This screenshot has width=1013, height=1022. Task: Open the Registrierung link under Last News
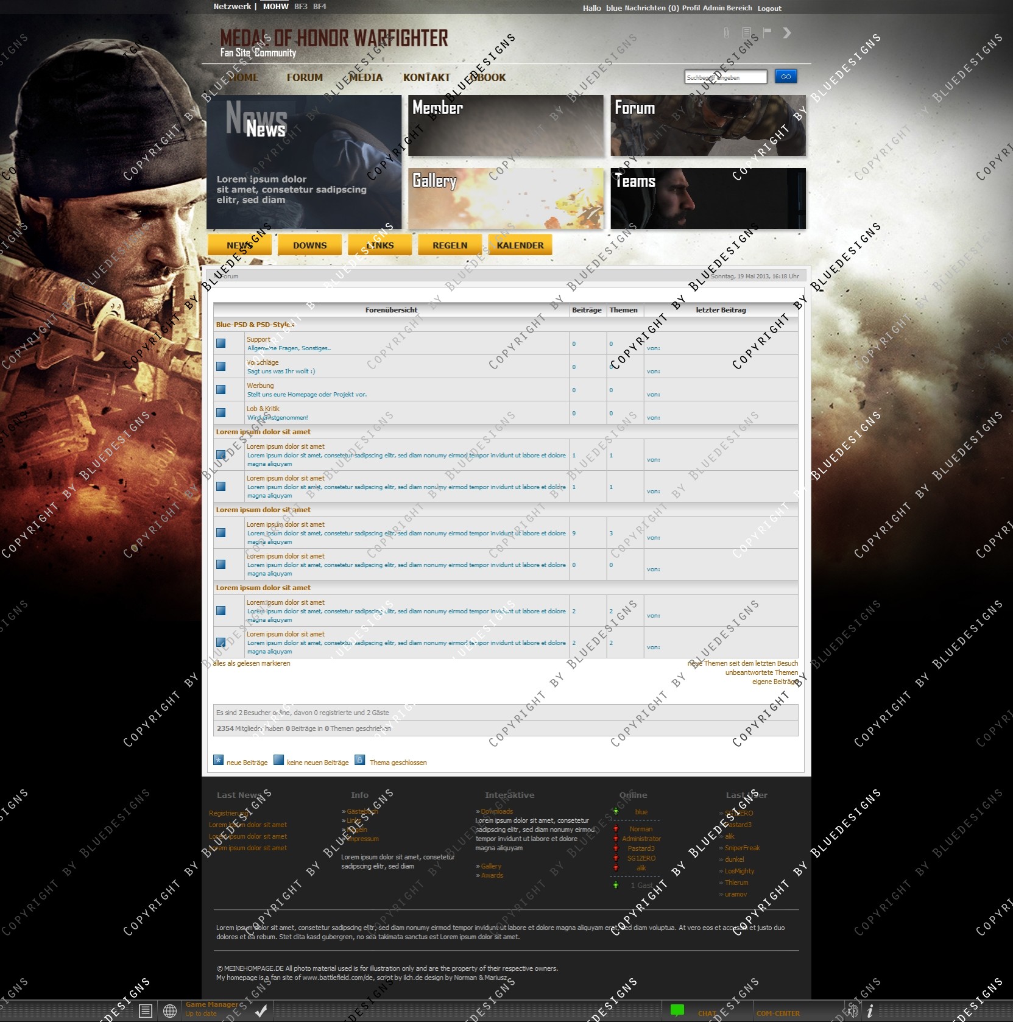click(228, 813)
